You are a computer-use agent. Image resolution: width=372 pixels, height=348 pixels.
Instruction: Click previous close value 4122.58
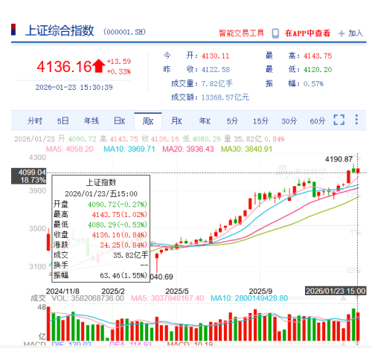216,70
